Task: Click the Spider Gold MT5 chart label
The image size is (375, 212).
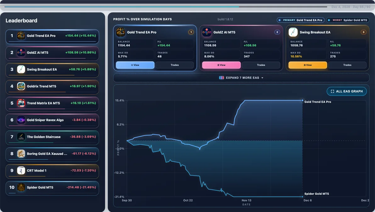Action: click(x=316, y=194)
